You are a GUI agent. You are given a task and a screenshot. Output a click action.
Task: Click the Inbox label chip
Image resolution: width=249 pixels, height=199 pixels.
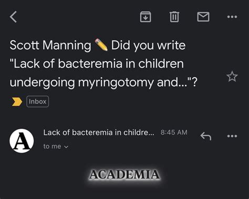click(37, 102)
